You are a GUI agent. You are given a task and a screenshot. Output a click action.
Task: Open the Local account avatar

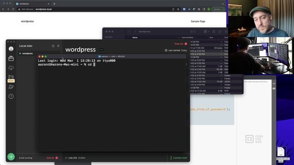pos(11,49)
